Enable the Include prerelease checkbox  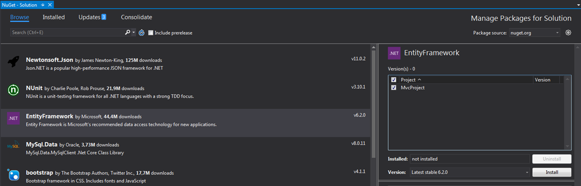[151, 33]
